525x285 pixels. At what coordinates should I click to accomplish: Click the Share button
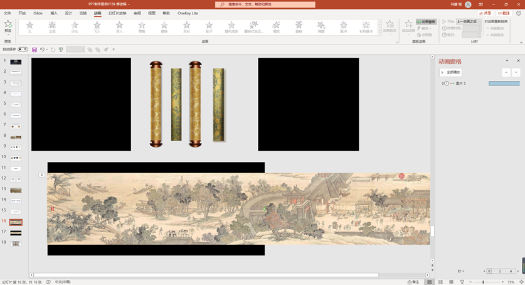(485, 13)
